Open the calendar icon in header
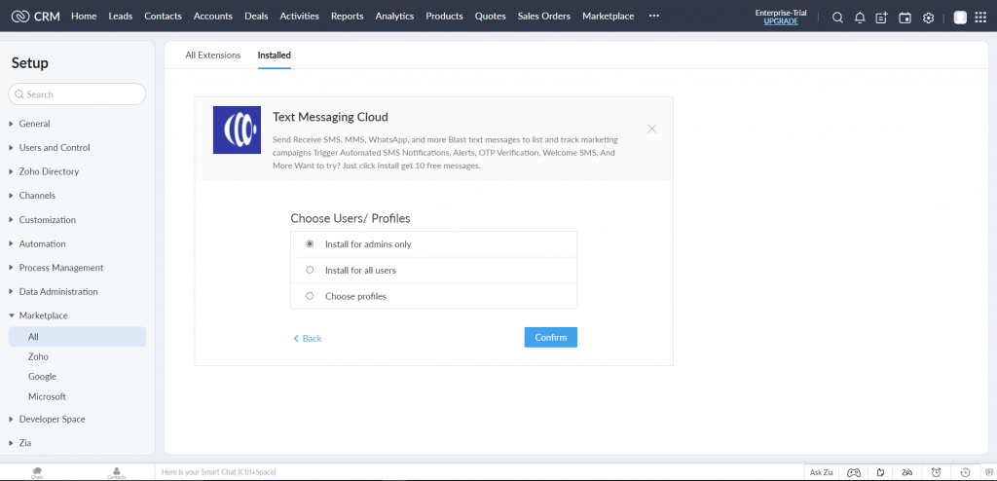The image size is (997, 481). click(x=905, y=18)
